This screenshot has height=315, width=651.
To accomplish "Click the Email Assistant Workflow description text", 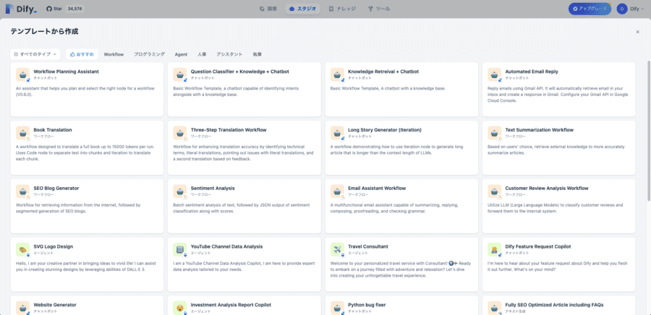I will [x=393, y=208].
